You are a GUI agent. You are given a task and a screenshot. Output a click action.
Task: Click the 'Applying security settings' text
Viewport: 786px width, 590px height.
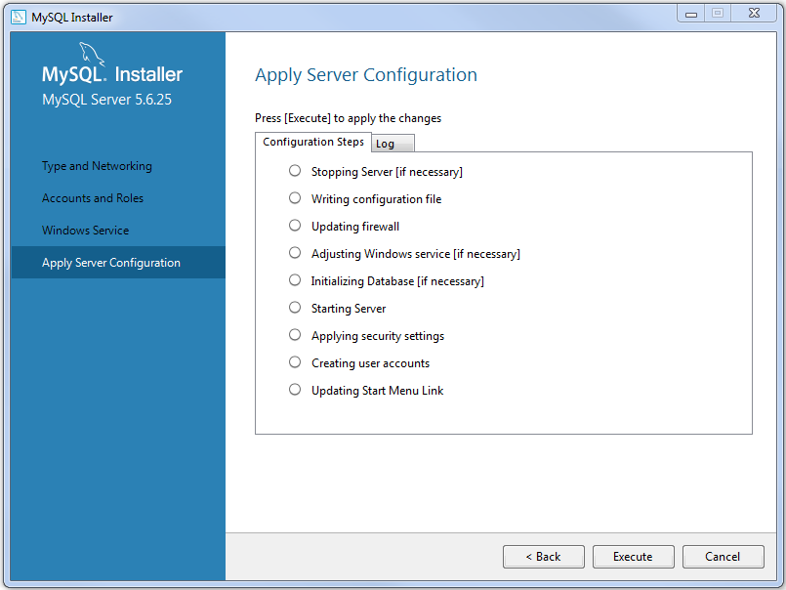[x=378, y=336]
